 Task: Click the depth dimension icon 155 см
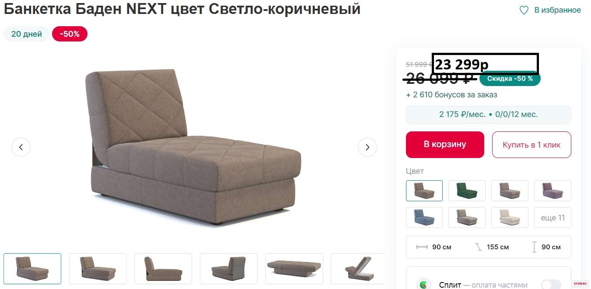coord(479,247)
